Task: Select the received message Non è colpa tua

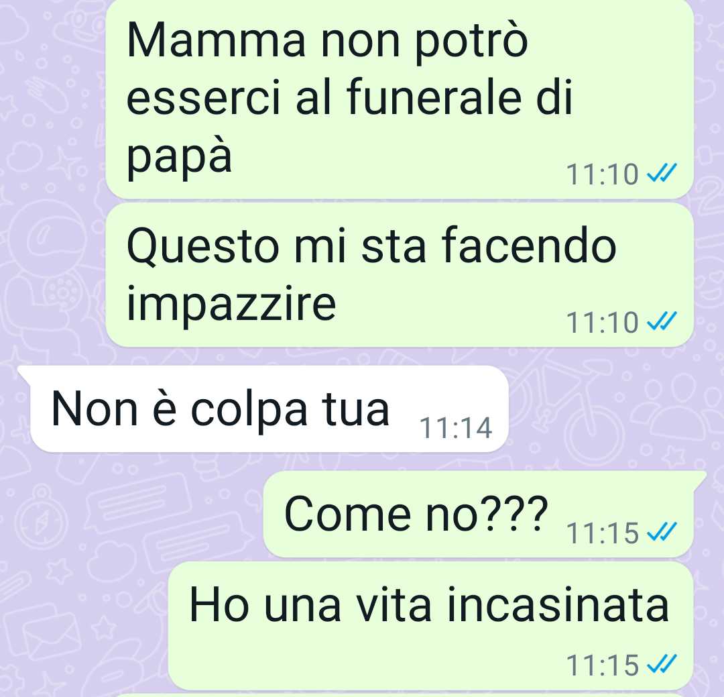Action: 269,409
